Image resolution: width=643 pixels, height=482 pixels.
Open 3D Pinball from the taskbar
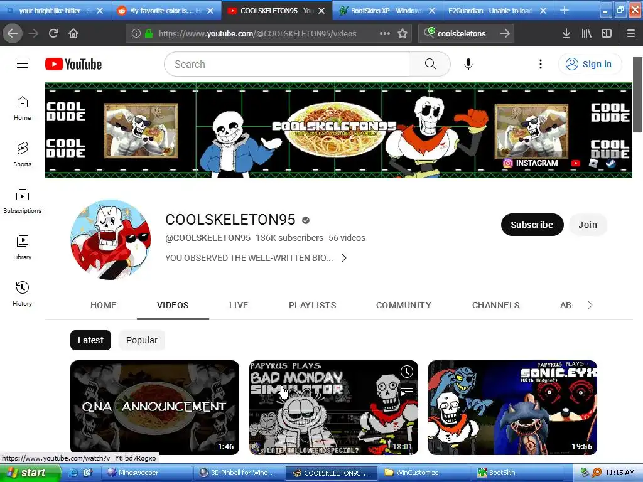239,473
